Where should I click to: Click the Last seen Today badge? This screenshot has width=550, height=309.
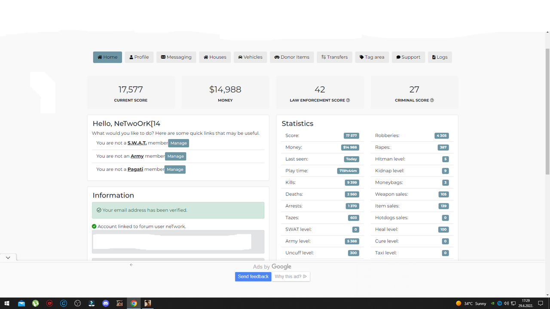pyautogui.click(x=351, y=159)
